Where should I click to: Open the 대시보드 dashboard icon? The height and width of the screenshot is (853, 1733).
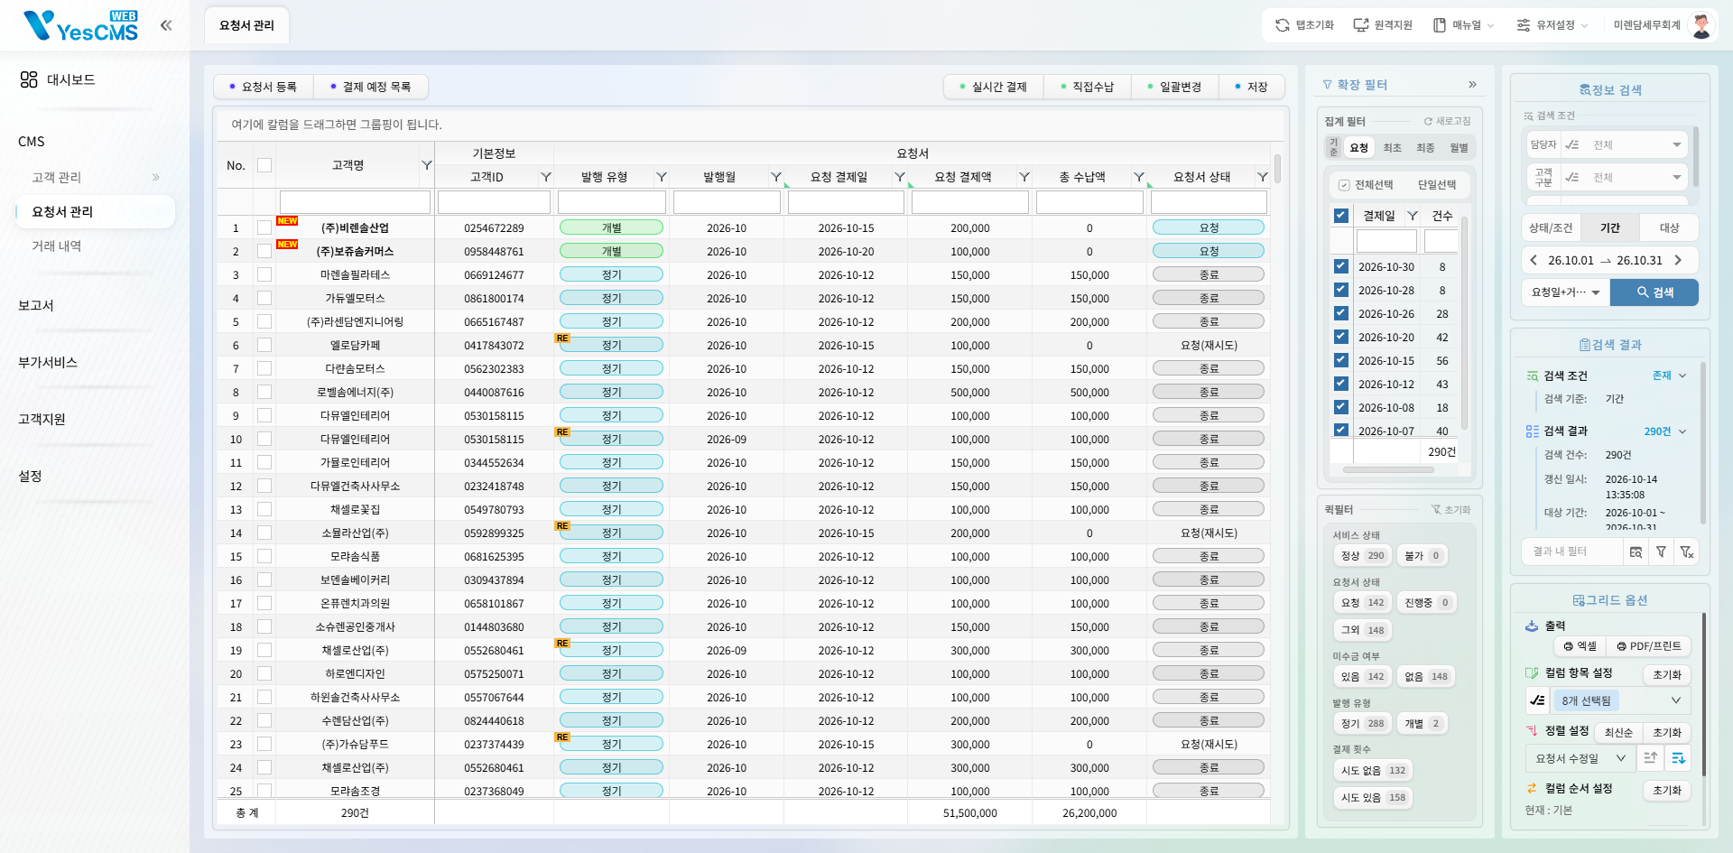click(29, 79)
